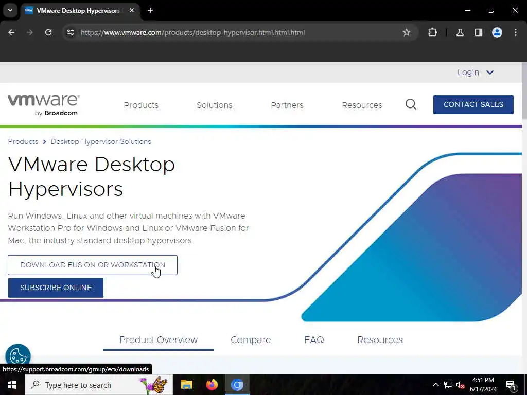Switch to the page Resources tab
The width and height of the screenshot is (527, 395).
(x=380, y=340)
